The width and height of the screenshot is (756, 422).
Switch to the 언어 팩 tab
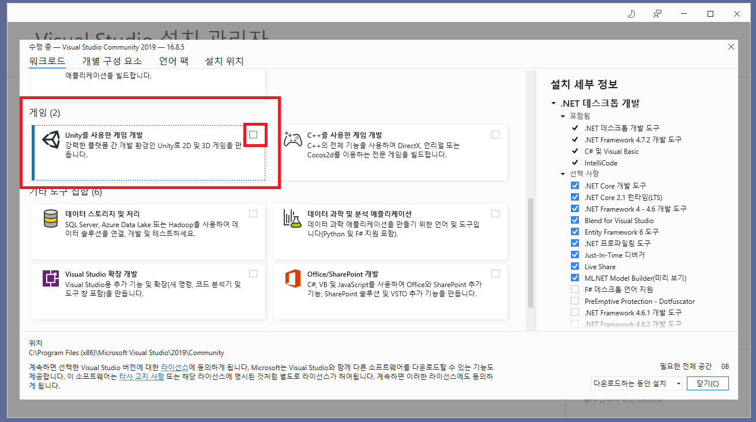(174, 62)
